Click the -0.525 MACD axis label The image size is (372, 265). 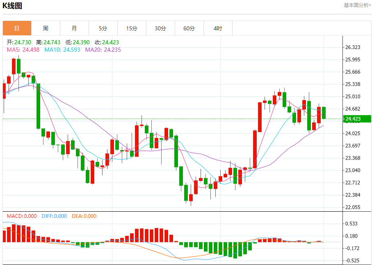(352, 261)
